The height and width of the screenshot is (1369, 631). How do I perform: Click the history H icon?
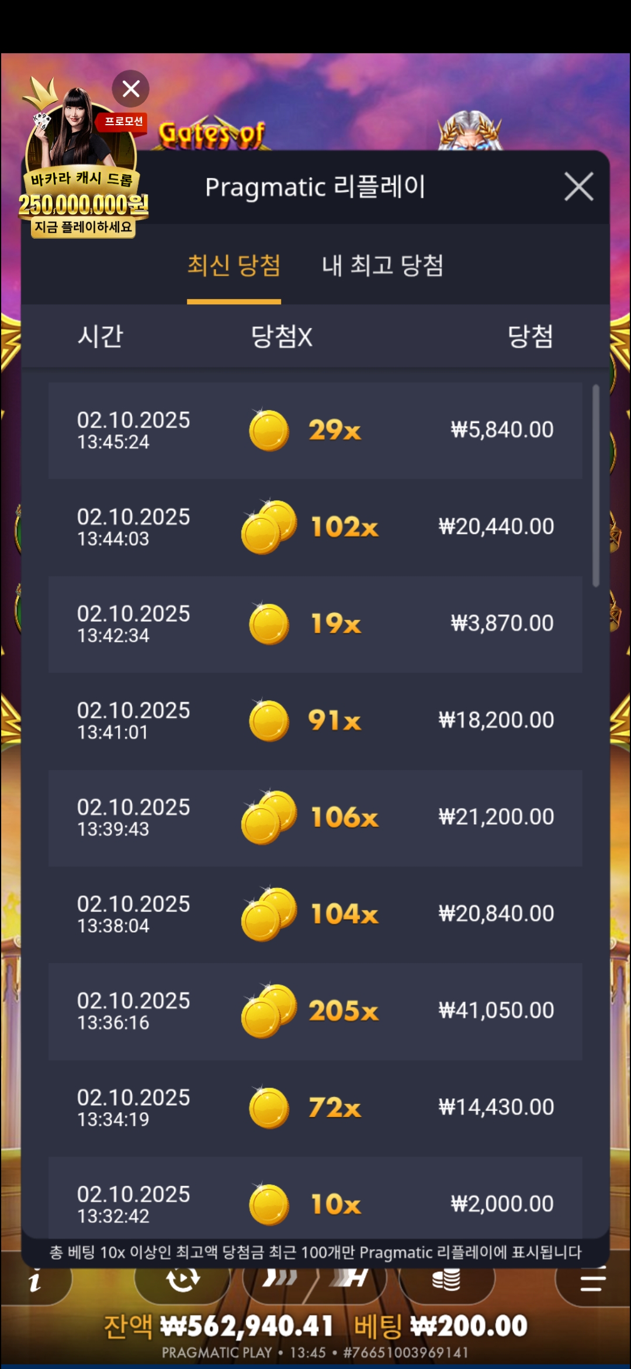[x=351, y=1280]
